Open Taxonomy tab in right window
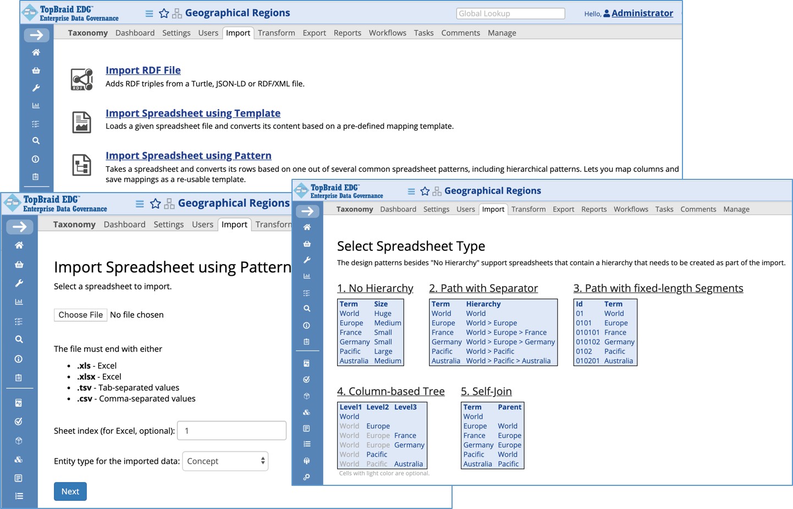The width and height of the screenshot is (793, 509). click(x=355, y=209)
